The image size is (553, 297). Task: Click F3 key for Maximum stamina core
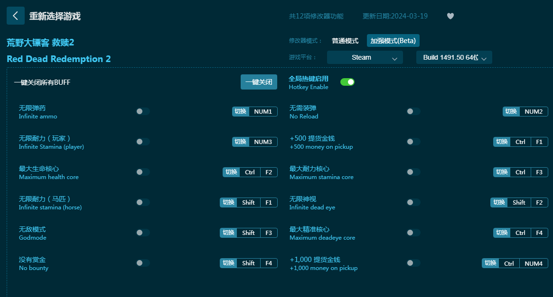539,172
